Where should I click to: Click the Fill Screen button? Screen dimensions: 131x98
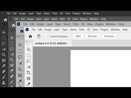click(109, 36)
